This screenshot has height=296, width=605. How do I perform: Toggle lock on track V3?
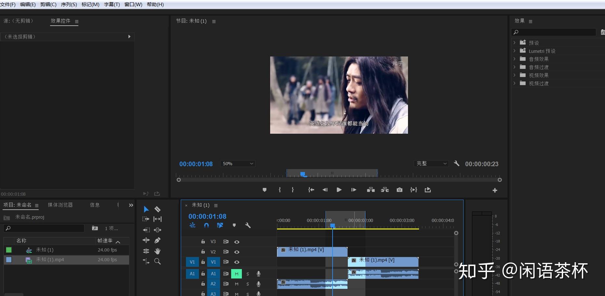(x=203, y=242)
